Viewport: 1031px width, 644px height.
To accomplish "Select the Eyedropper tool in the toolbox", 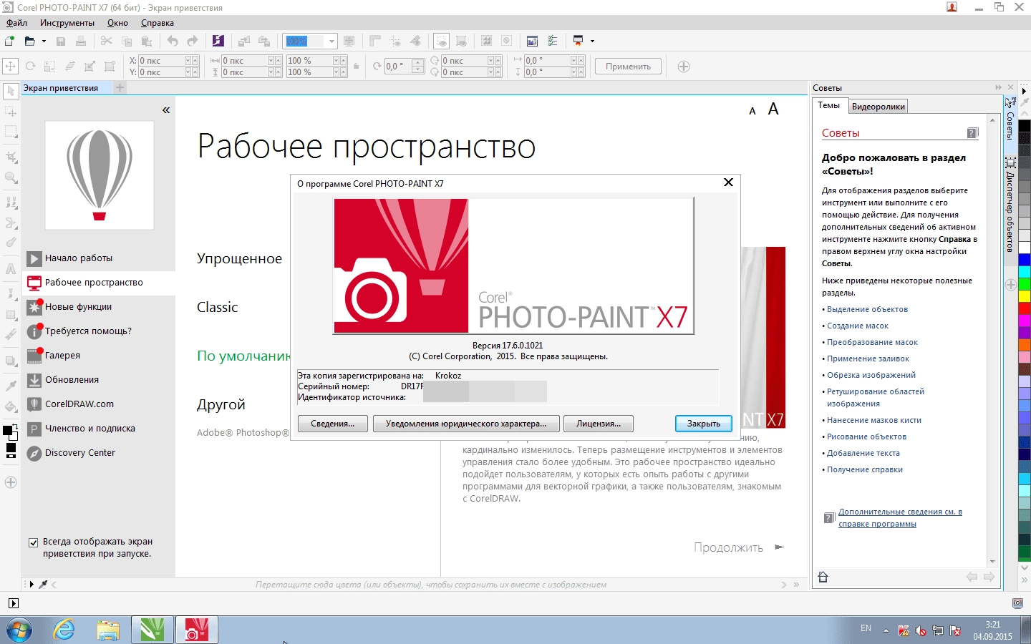I will pyautogui.click(x=11, y=385).
